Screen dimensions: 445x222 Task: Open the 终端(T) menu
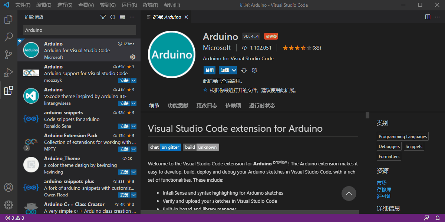(x=150, y=5)
